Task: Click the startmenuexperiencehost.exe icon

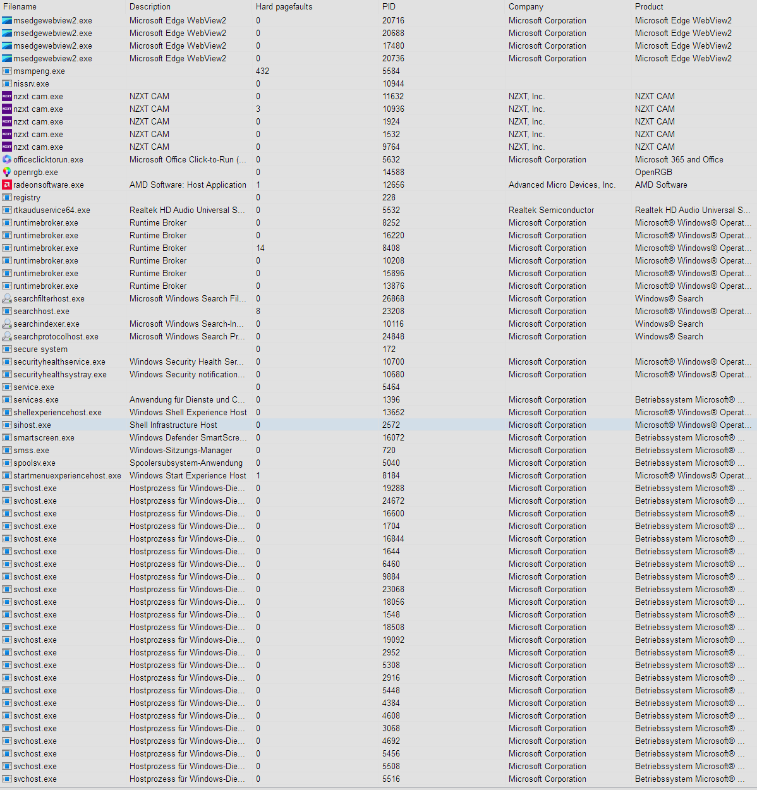Action: click(7, 475)
